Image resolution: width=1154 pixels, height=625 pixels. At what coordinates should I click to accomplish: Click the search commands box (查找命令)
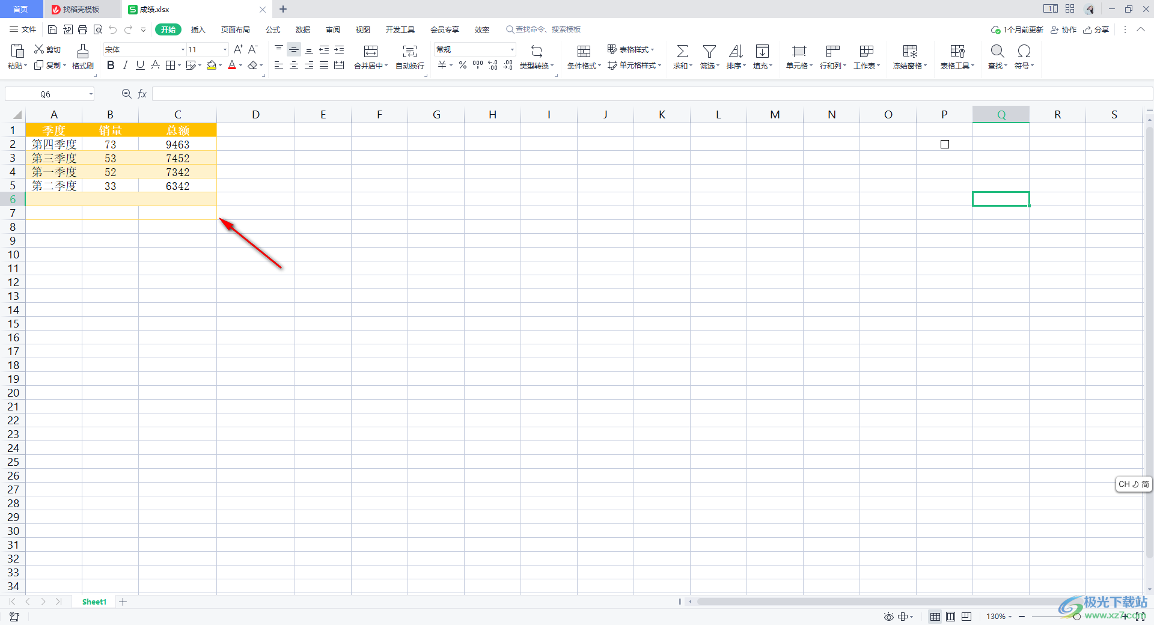(x=543, y=29)
